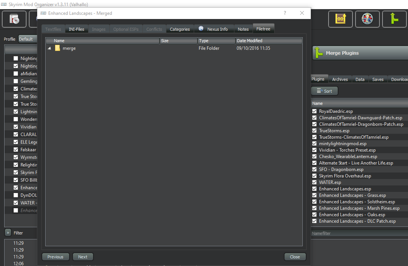Enable the DynDOL mod checkbox in the mod list

click(16, 195)
